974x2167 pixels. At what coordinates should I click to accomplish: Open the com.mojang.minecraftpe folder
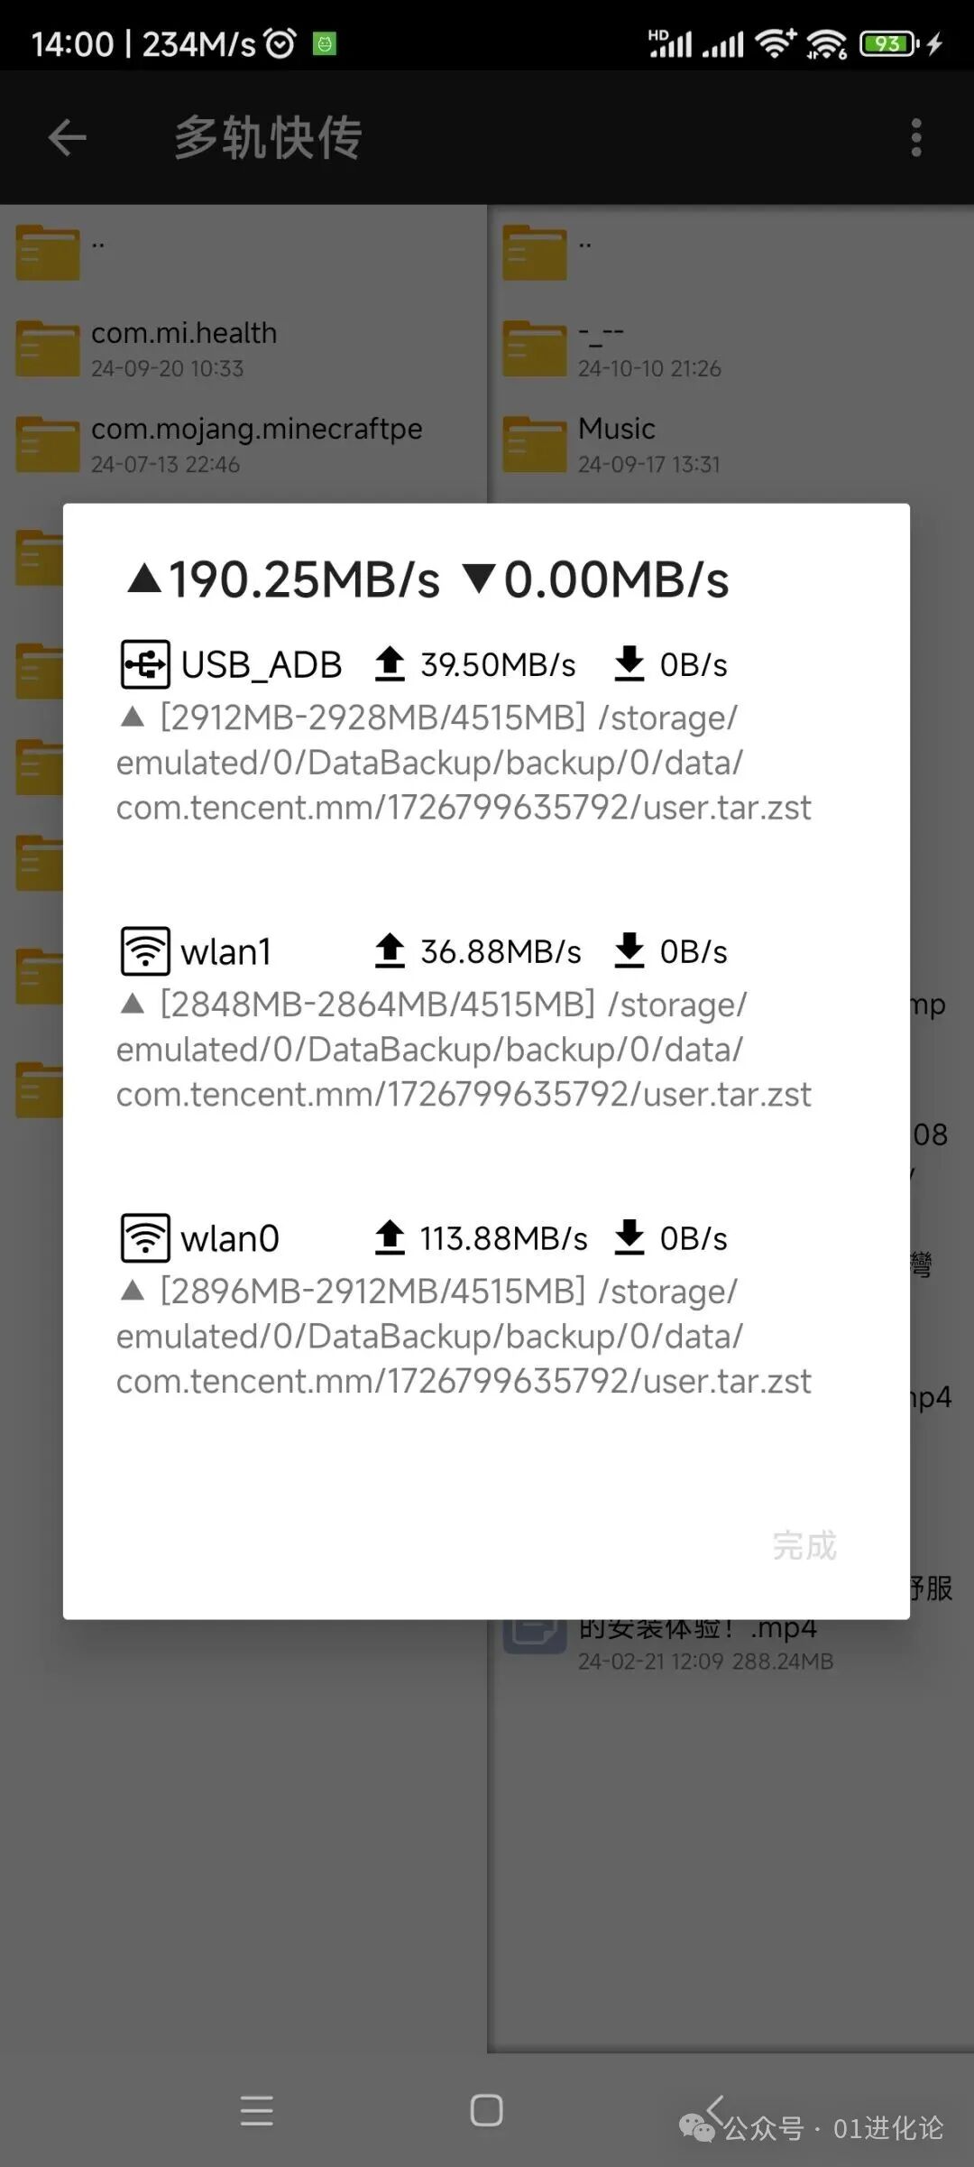click(x=256, y=444)
